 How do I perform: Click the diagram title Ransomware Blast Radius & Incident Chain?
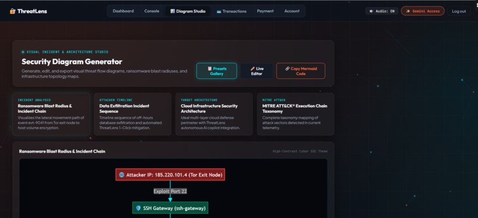(x=62, y=151)
